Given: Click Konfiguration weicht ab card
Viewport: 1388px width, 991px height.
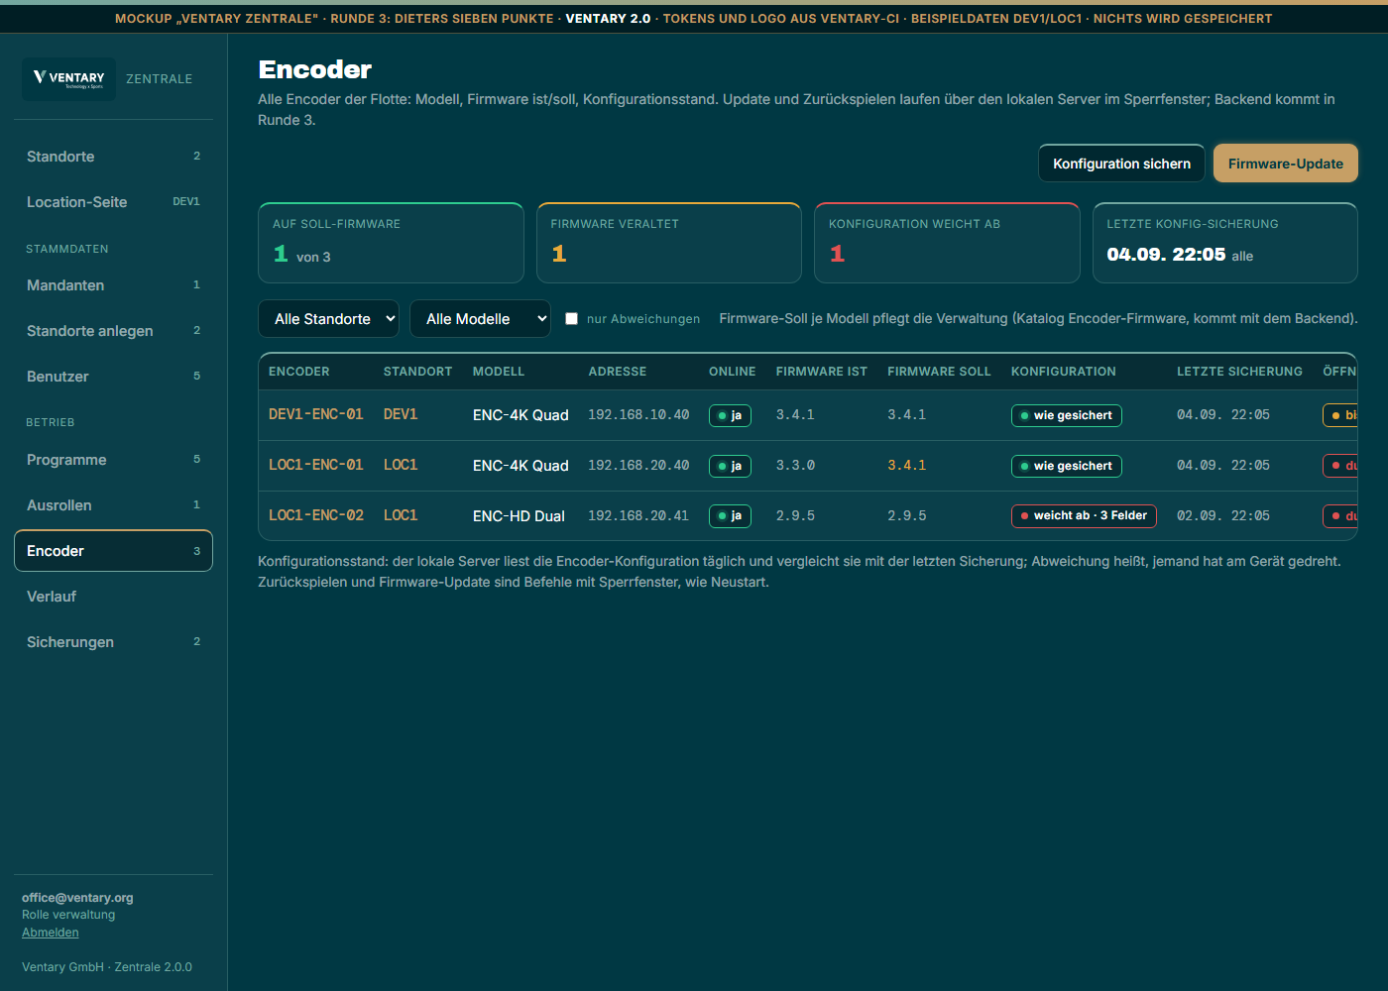Looking at the screenshot, I should 947,243.
